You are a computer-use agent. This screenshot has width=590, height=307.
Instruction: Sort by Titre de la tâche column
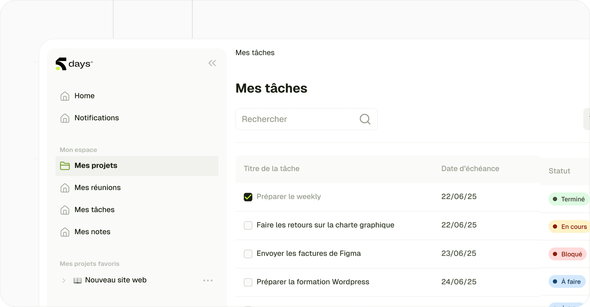click(x=272, y=169)
